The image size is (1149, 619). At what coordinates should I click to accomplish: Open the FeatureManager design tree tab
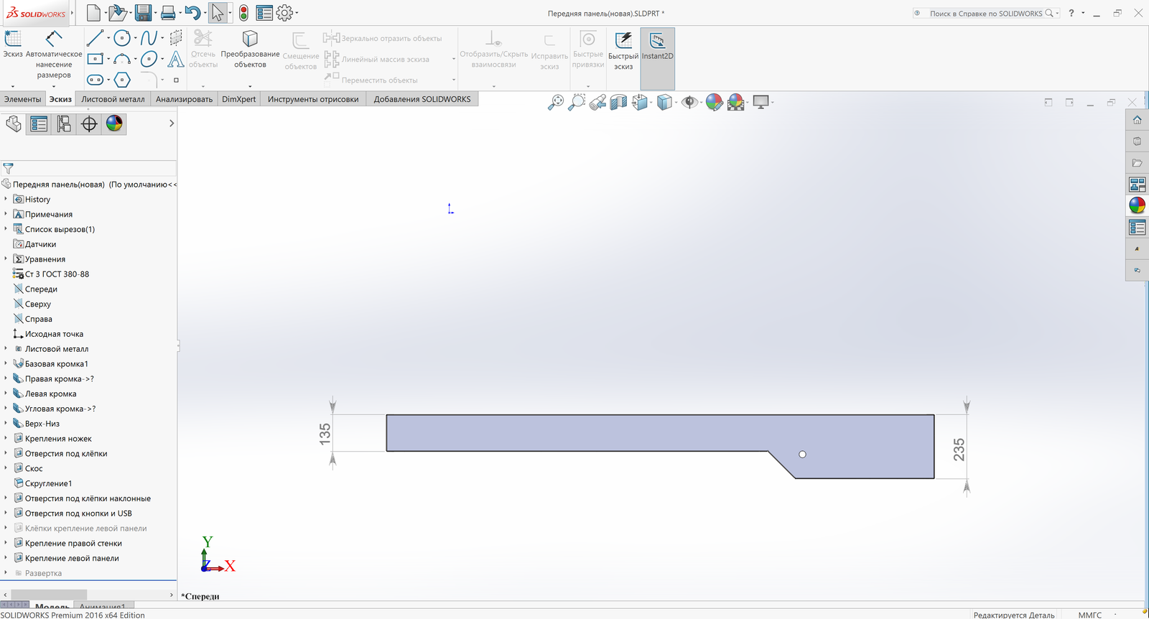[x=13, y=124]
